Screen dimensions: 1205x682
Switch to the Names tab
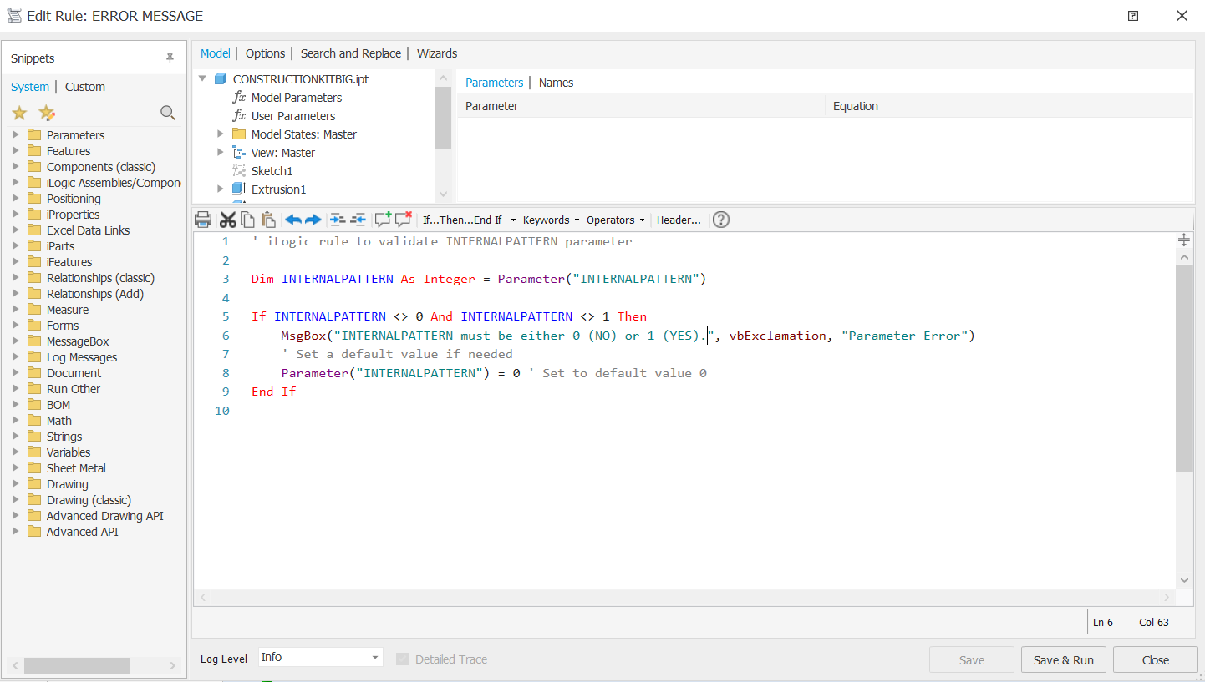pyautogui.click(x=556, y=83)
